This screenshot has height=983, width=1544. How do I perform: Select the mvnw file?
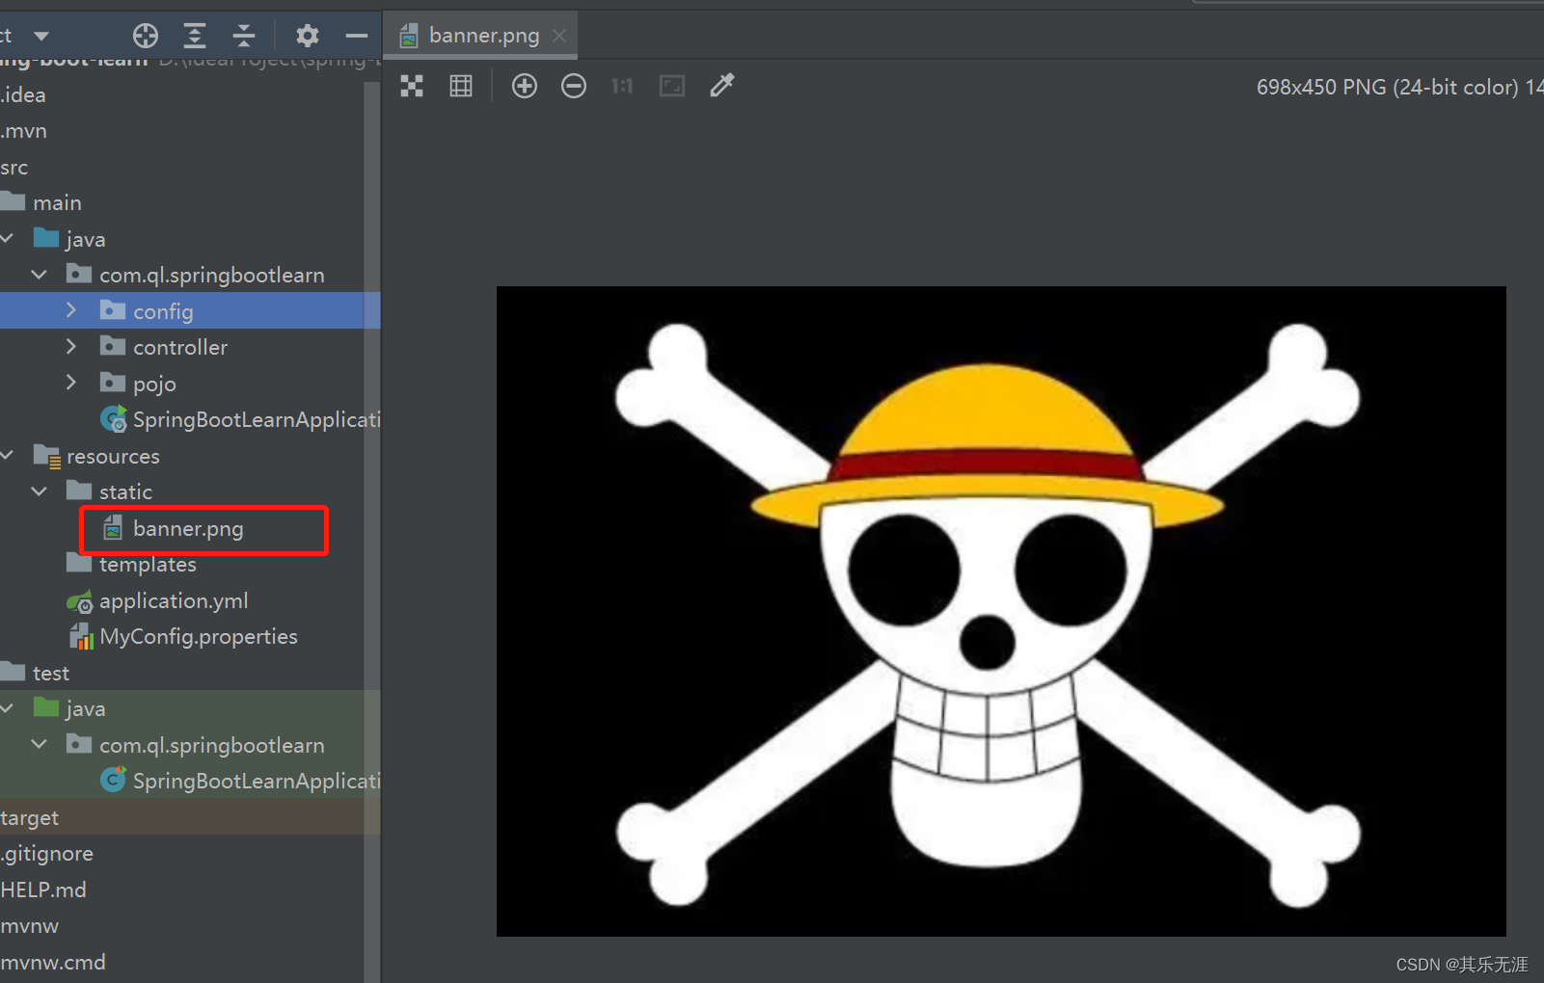coord(30,925)
